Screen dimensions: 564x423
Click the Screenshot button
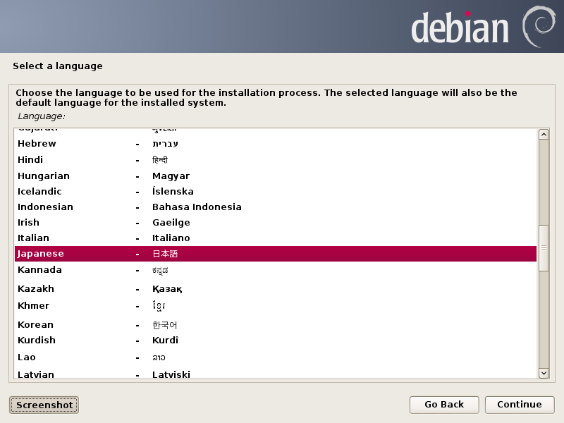coord(44,405)
